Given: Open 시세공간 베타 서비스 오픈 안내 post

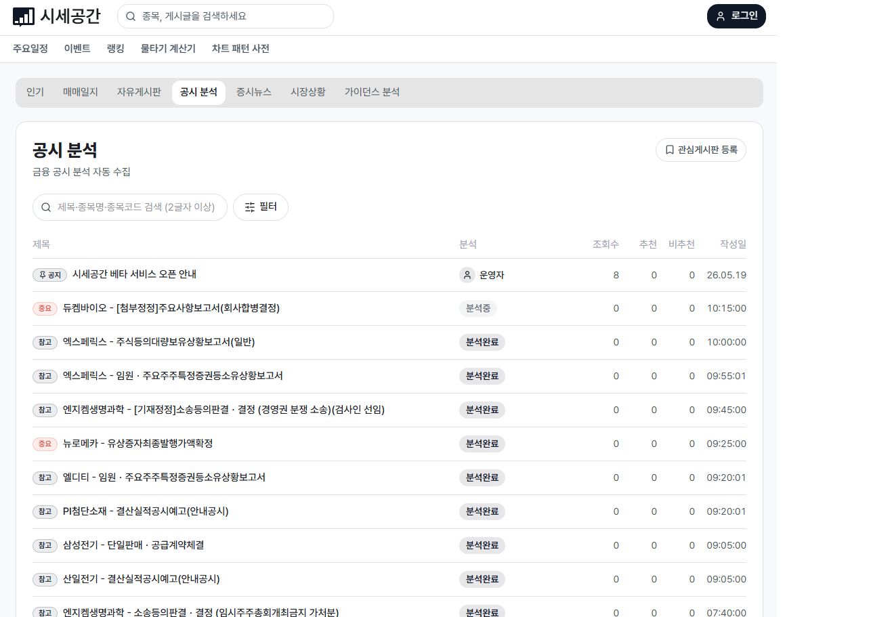Looking at the screenshot, I should (x=134, y=274).
